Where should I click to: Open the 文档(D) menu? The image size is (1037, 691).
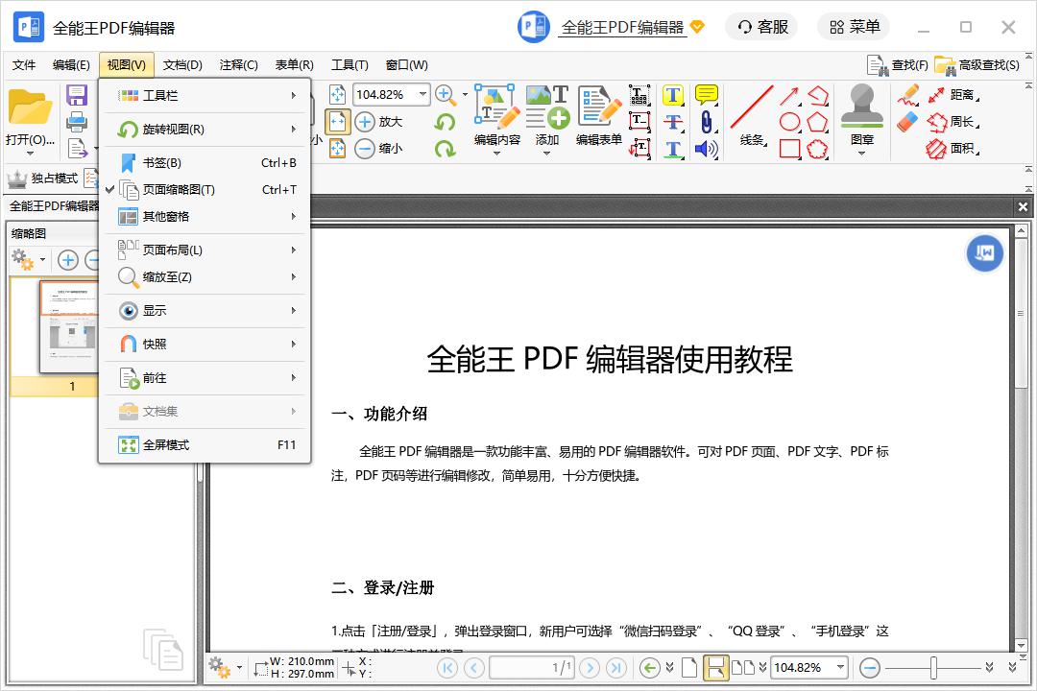[182, 65]
